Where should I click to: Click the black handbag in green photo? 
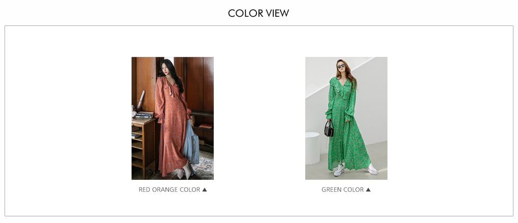point(329,129)
